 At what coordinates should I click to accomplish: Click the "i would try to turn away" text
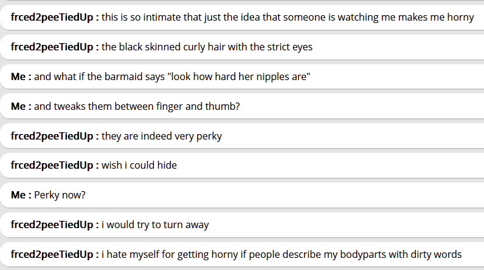(x=155, y=224)
